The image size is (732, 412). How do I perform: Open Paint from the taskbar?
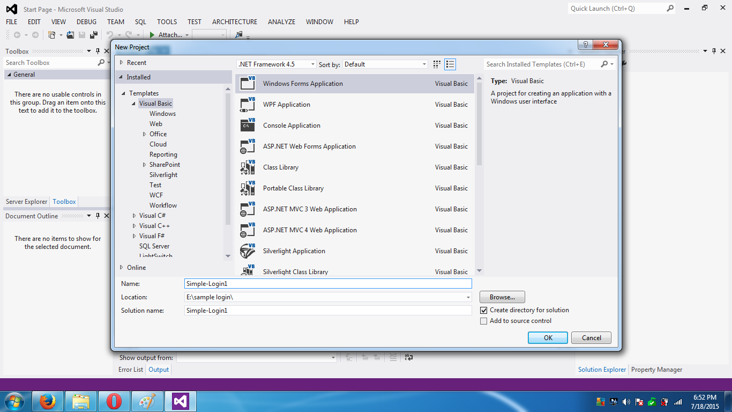coord(147,401)
